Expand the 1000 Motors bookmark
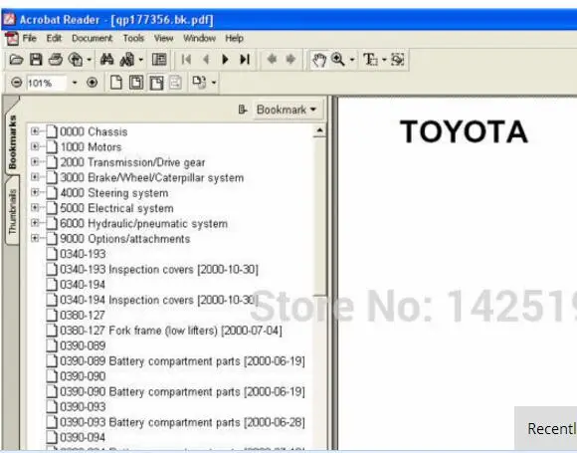 tap(35, 146)
